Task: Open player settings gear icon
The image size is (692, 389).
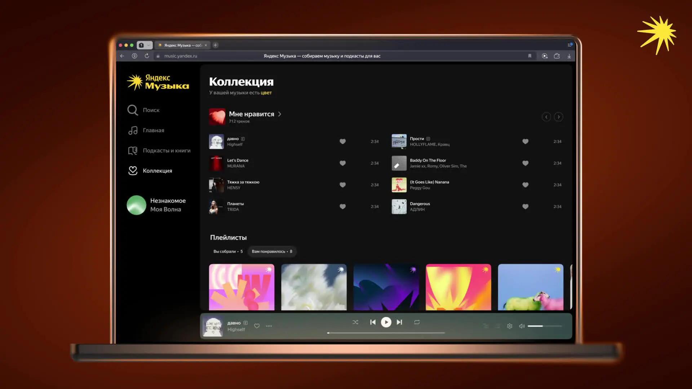Action: coord(510,326)
